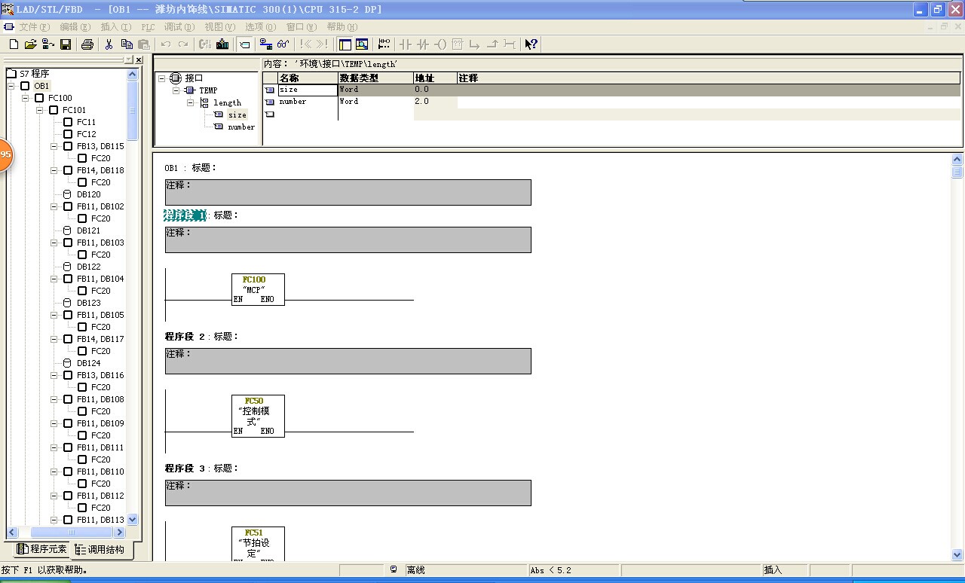
Task: Switch to the 程序元素 tab
Action: (42, 549)
